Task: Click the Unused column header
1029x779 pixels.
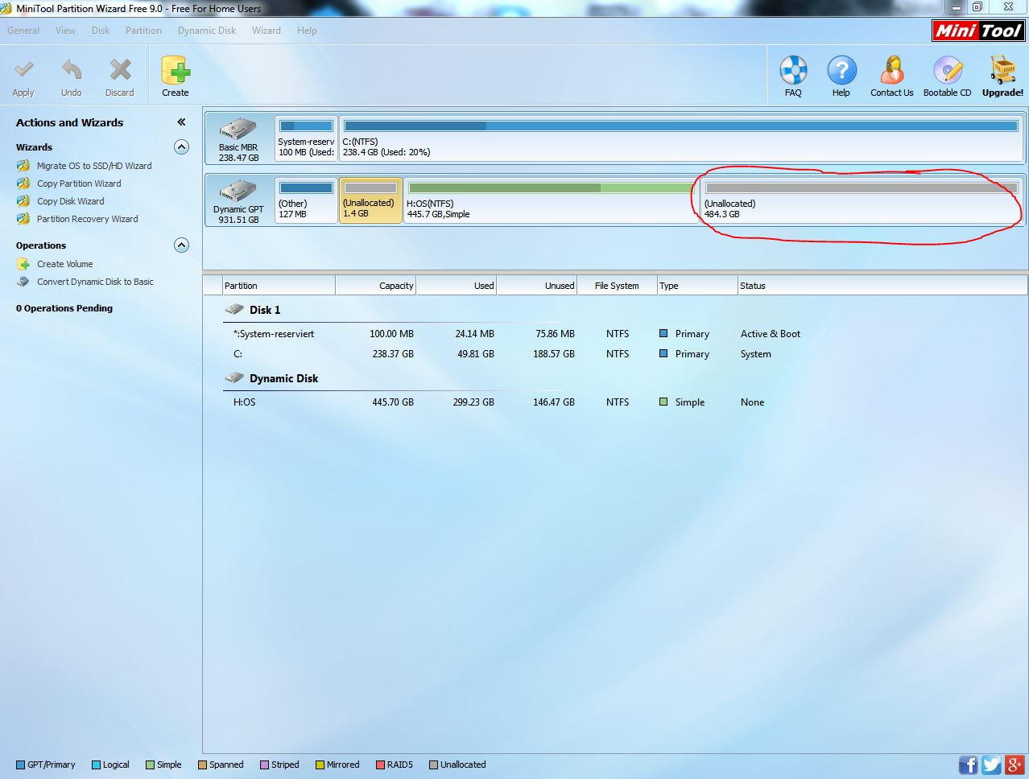Action: pyautogui.click(x=537, y=286)
